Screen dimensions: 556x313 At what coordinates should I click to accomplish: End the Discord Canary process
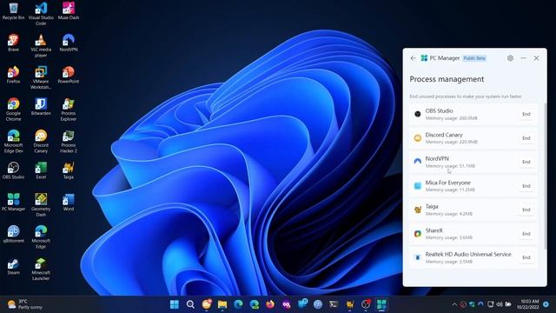point(526,138)
